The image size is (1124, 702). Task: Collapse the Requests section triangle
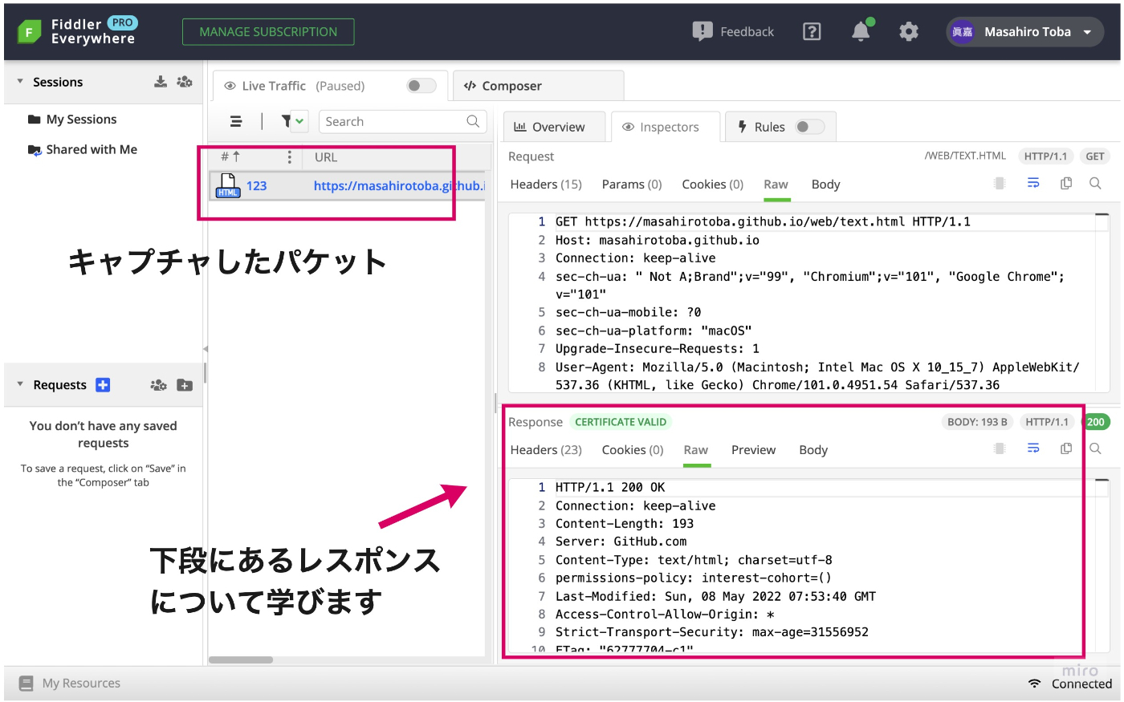[x=20, y=385]
